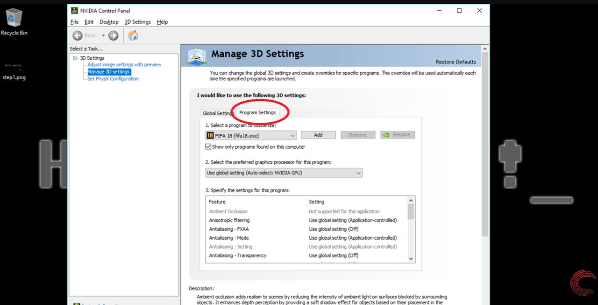
Task: Select Adjust image settings with preview
Action: [x=124, y=65]
